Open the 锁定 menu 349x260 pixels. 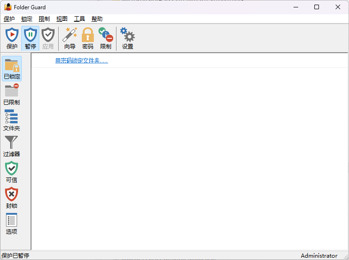point(27,19)
